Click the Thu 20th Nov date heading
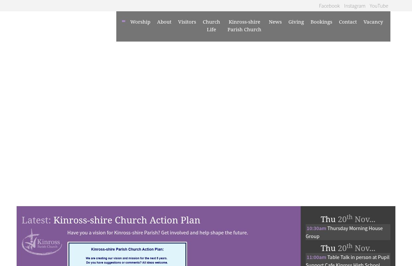 coord(348,219)
